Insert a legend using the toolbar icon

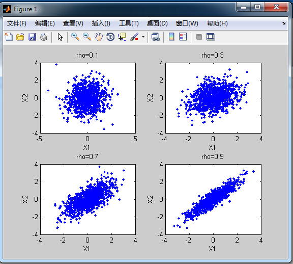(x=183, y=37)
